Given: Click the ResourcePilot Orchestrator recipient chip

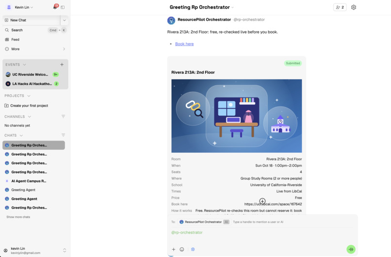Looking at the screenshot, I should click(204, 222).
